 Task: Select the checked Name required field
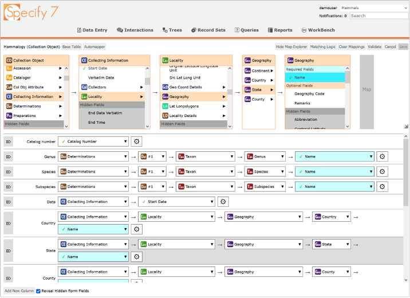click(315, 77)
